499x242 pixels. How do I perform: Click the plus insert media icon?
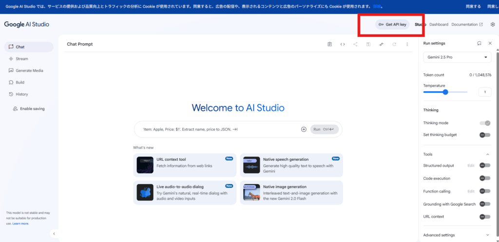click(x=304, y=129)
